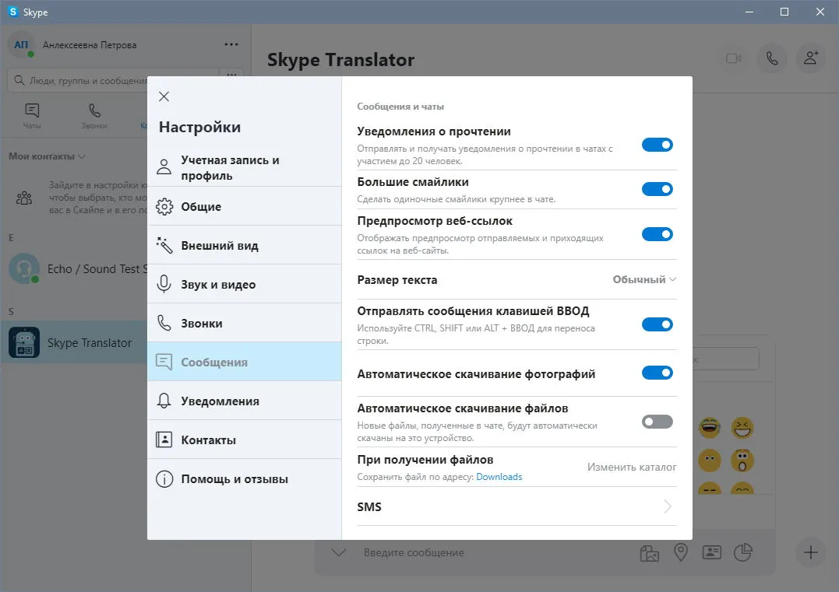Click the Downloads folder link
839x592 pixels.
coord(499,477)
